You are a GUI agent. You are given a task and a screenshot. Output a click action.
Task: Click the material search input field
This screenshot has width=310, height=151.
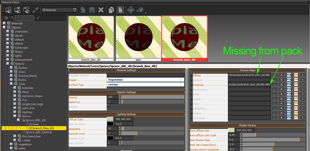24,18
